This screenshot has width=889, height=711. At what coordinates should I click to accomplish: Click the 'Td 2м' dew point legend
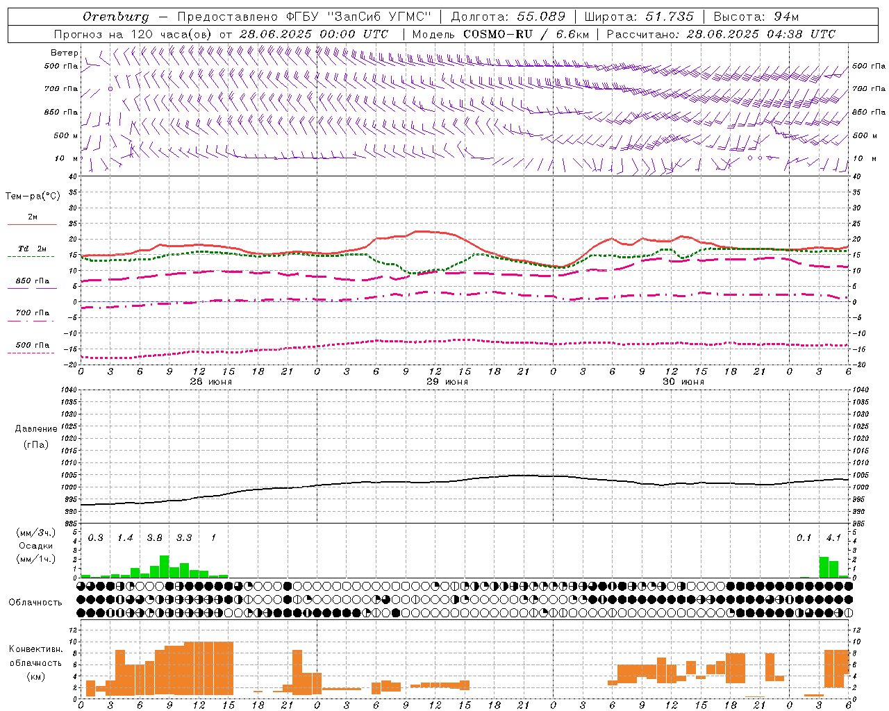tap(32, 249)
